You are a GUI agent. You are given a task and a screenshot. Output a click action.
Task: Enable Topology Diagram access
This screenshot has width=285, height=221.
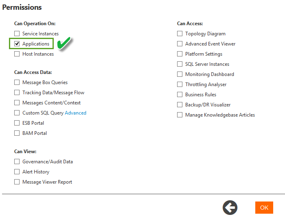180,34
